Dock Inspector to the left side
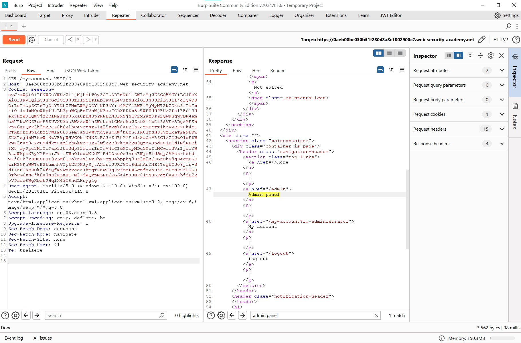The height and width of the screenshot is (343, 521). [449, 55]
